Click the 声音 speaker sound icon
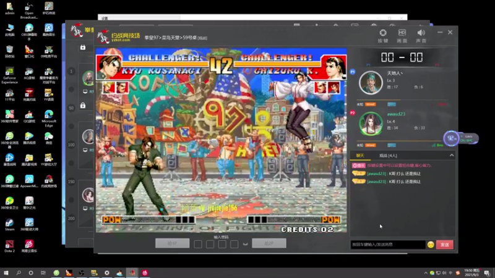Image resolution: width=495 pixels, height=278 pixels. click(421, 36)
